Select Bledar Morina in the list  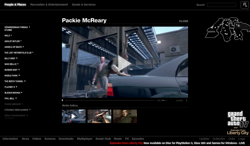click(13, 93)
